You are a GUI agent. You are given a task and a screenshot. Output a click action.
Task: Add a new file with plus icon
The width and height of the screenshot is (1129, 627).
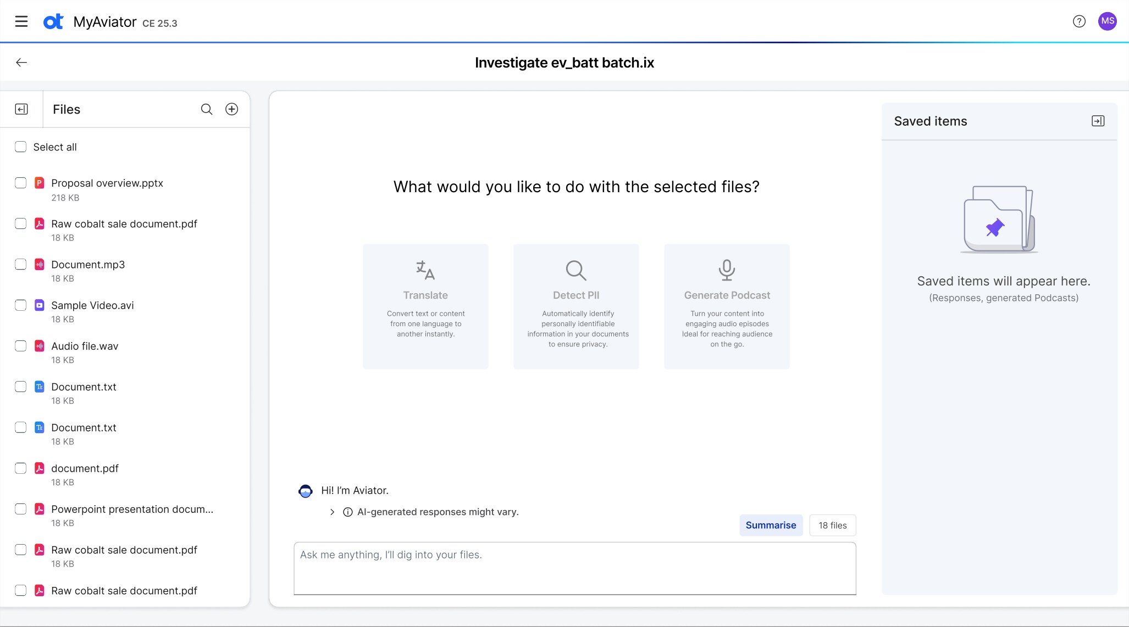pos(232,109)
